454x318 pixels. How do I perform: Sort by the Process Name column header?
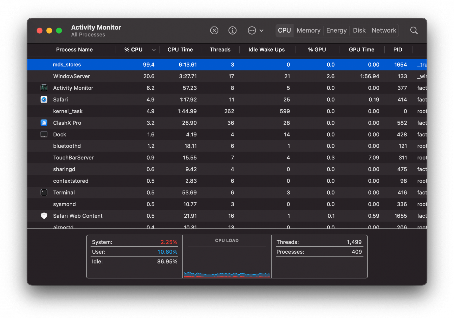point(74,50)
